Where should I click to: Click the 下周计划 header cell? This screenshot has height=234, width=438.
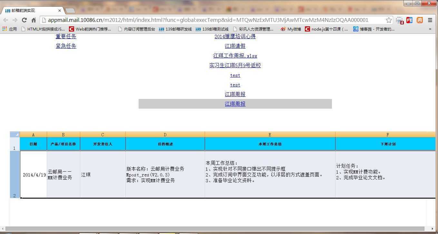coord(385,144)
